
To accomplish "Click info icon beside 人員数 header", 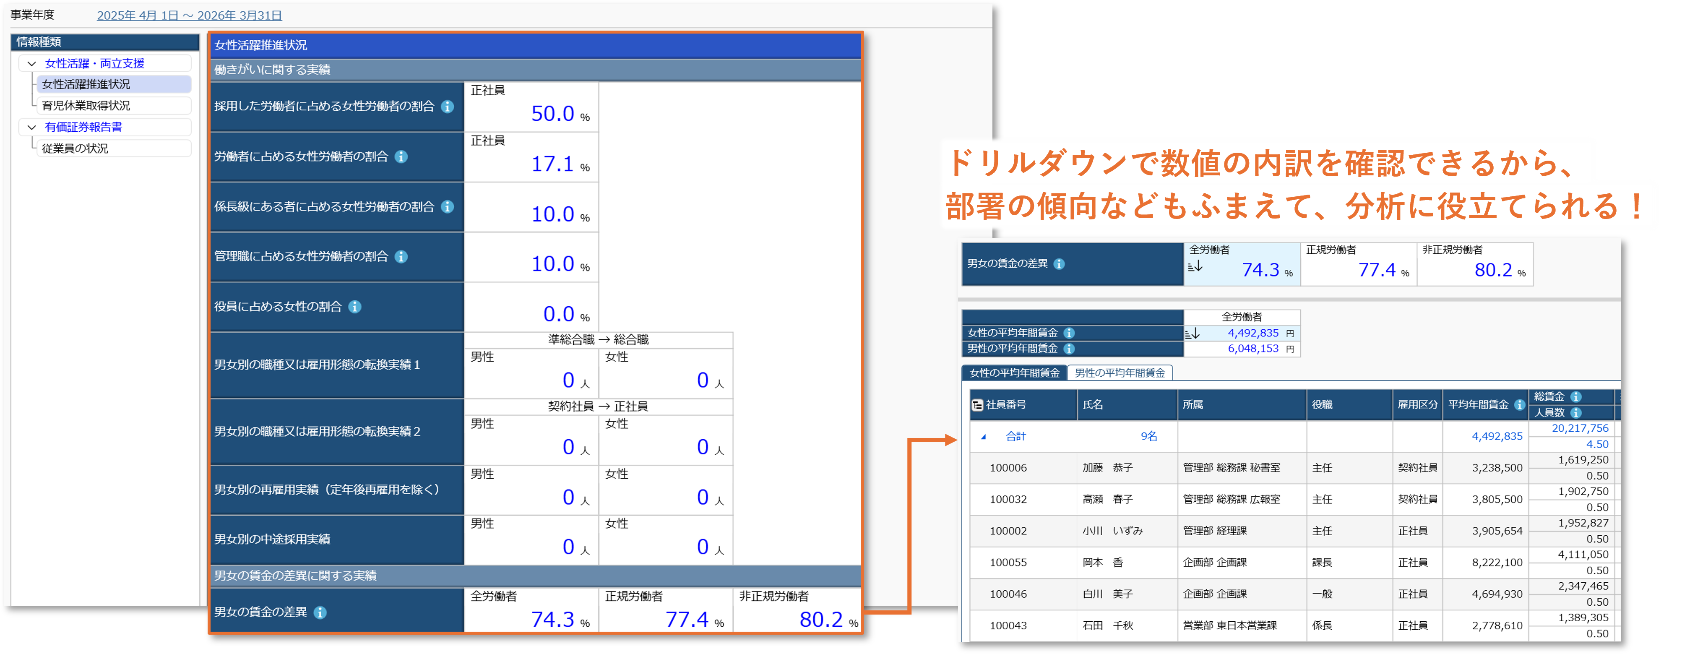I will coord(1575,413).
